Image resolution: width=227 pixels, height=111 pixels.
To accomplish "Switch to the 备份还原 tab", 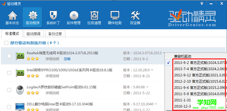I will pyautogui.click(x=55, y=34).
